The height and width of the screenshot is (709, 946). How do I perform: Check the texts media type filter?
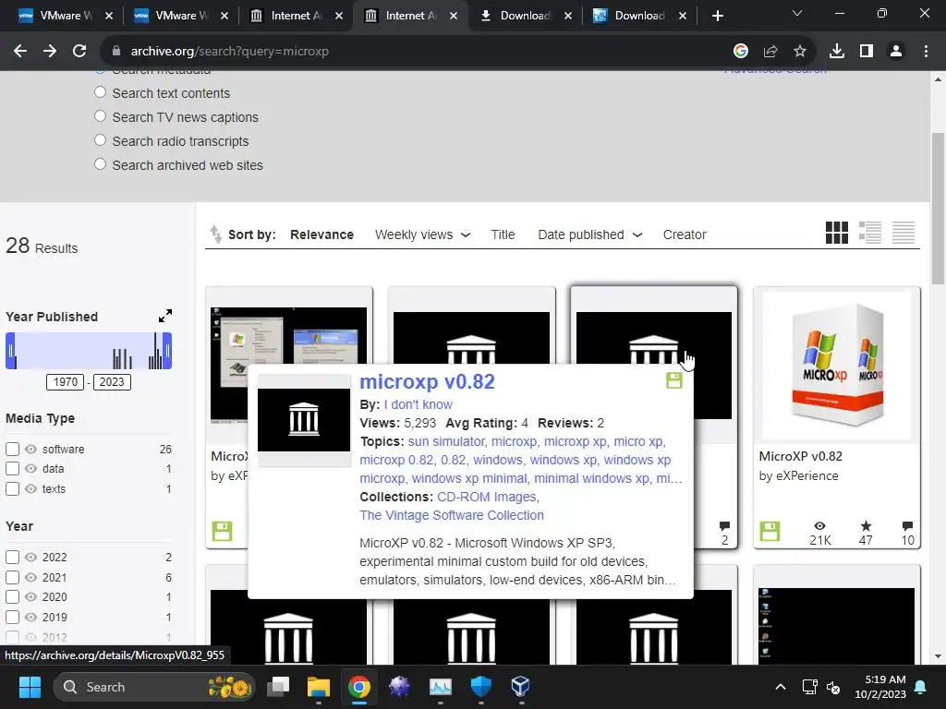(12, 489)
